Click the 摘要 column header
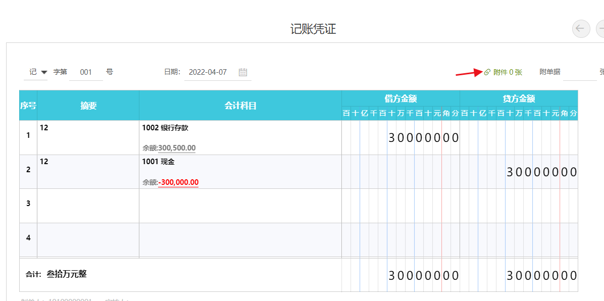The width and height of the screenshot is (604, 301). click(88, 106)
